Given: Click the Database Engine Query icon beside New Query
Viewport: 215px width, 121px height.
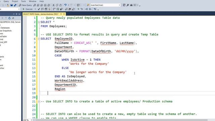Looking at the screenshot, I should [35, 5].
